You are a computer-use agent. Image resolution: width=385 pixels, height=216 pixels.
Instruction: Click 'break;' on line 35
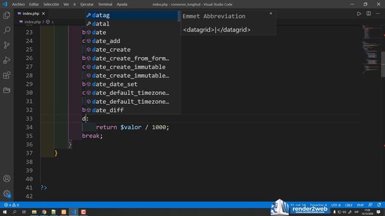(x=92, y=136)
